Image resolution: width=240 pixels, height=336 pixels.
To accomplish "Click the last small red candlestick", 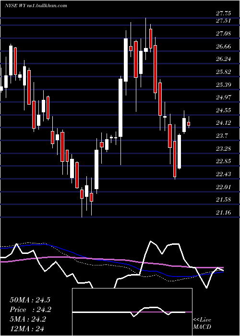I will (189, 124).
